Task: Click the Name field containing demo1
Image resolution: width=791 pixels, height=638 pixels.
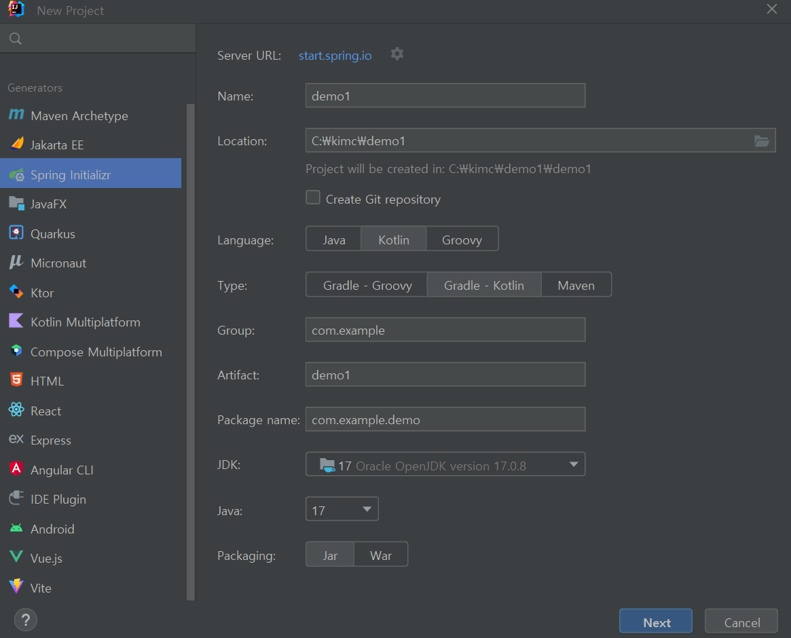Action: point(445,95)
